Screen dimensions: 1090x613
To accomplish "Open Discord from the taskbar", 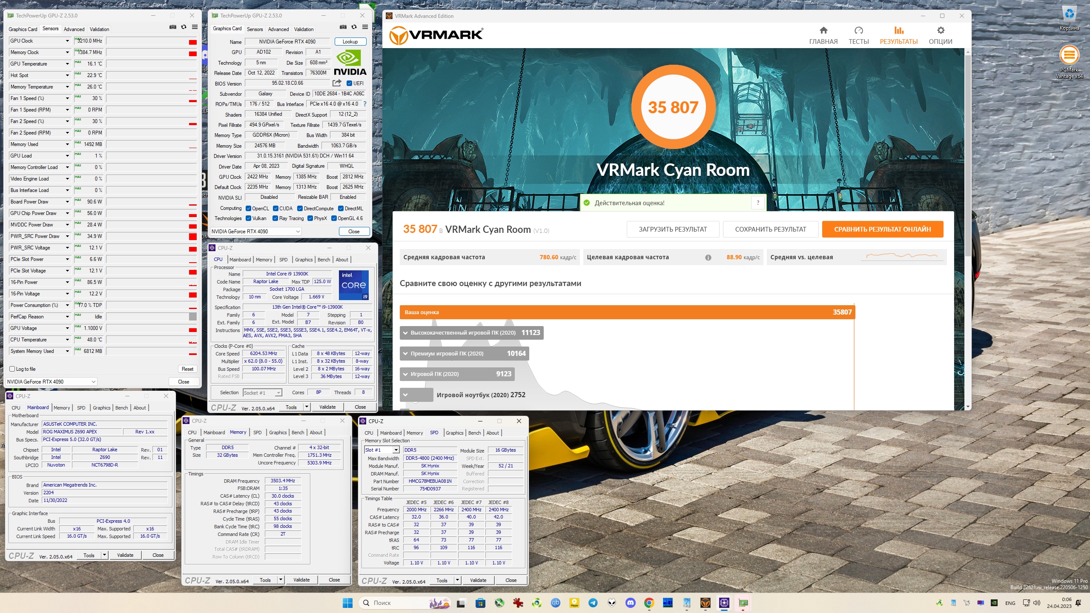I will pos(630,603).
